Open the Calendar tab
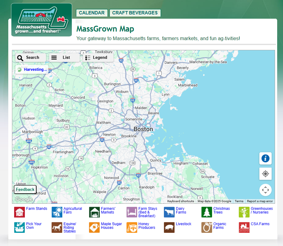The image size is (283, 246). 92,13
